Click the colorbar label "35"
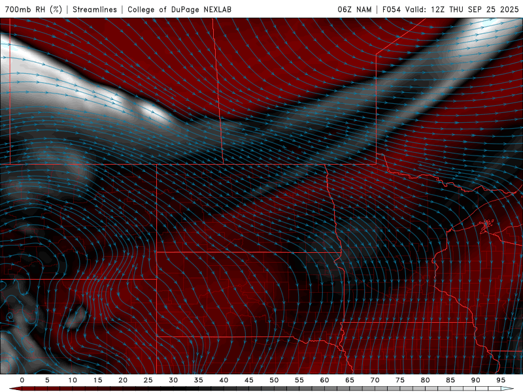This screenshot has width=523, height=392. click(199, 380)
